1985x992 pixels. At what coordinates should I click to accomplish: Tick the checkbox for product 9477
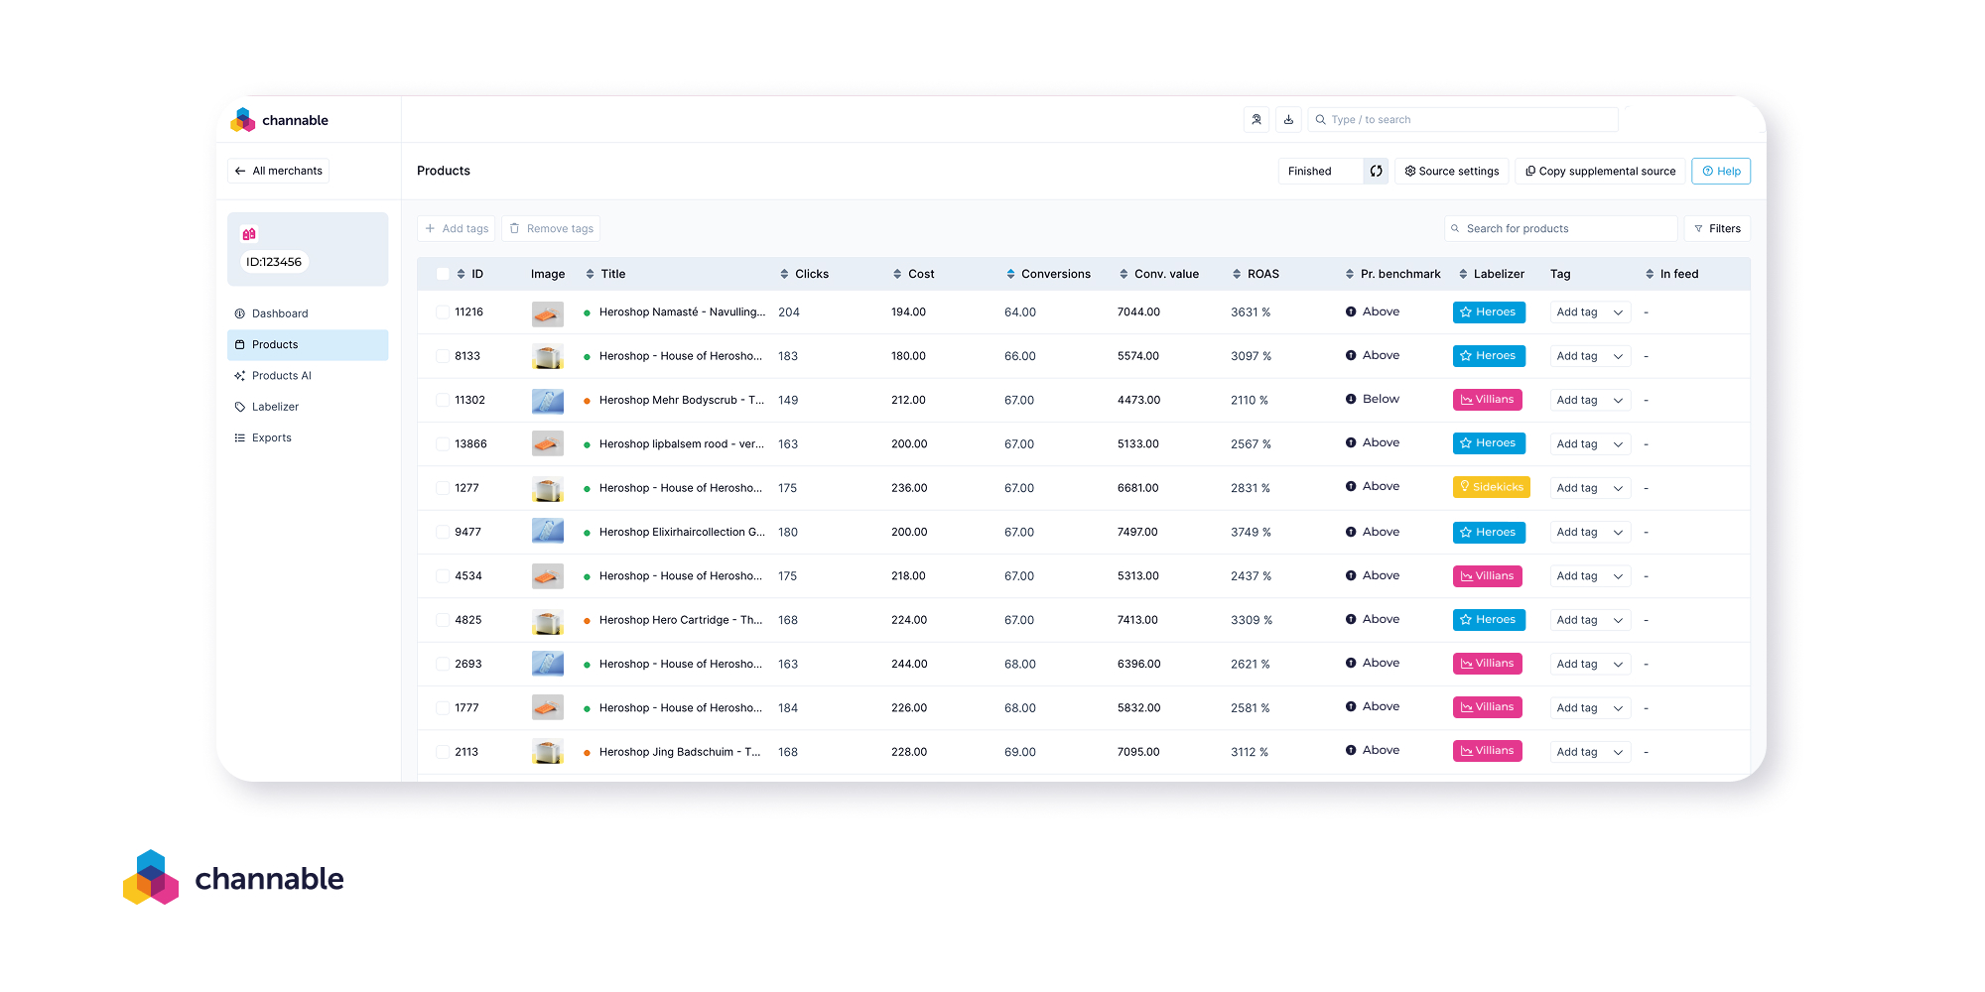coord(443,532)
